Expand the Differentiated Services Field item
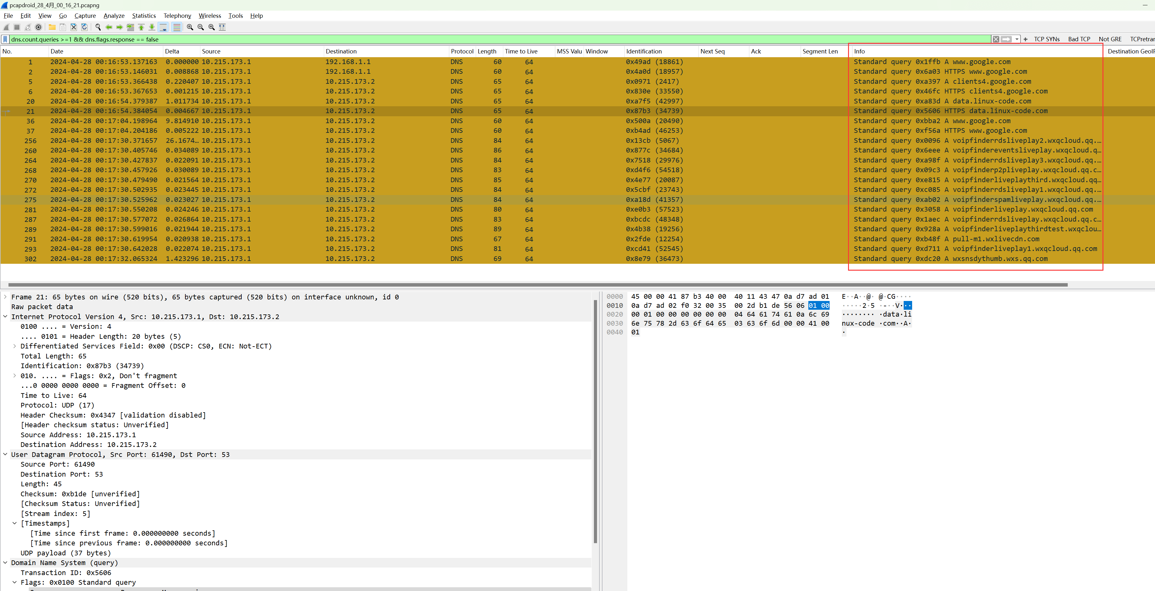1155x591 pixels. click(14, 346)
